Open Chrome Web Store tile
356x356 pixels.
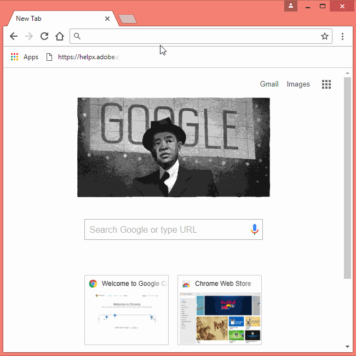pos(220,310)
